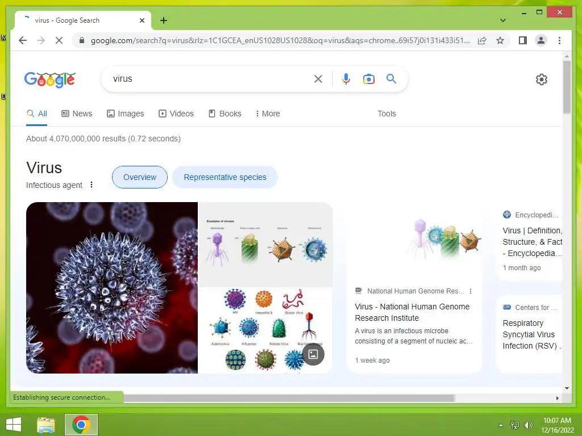Open the volume tray icon

pyautogui.click(x=529, y=425)
